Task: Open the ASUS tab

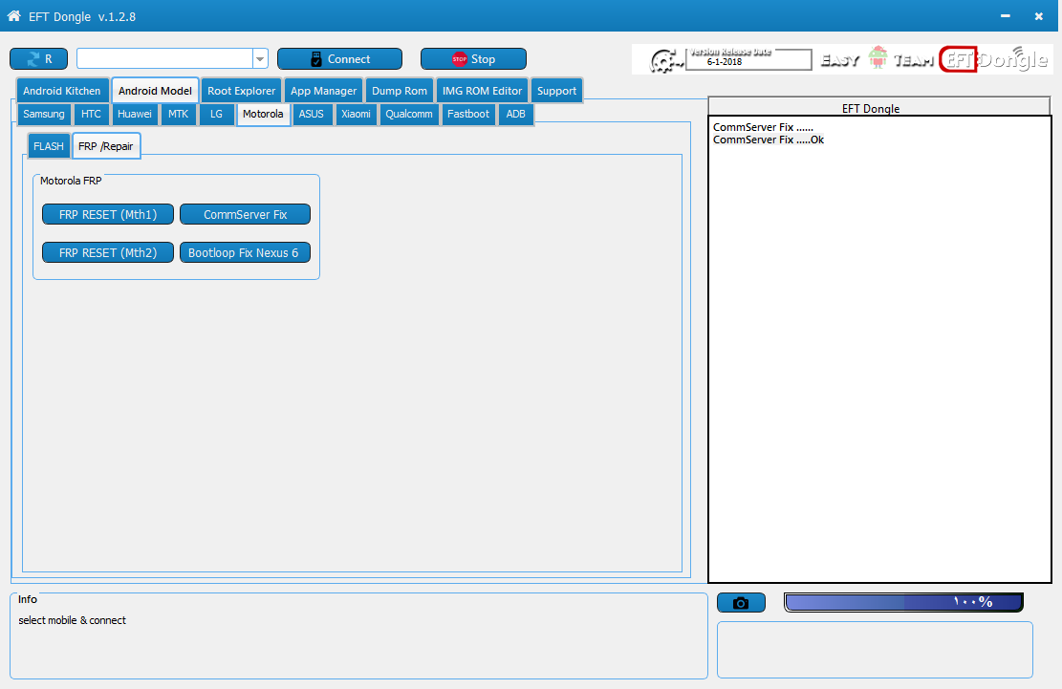Action: (312, 114)
